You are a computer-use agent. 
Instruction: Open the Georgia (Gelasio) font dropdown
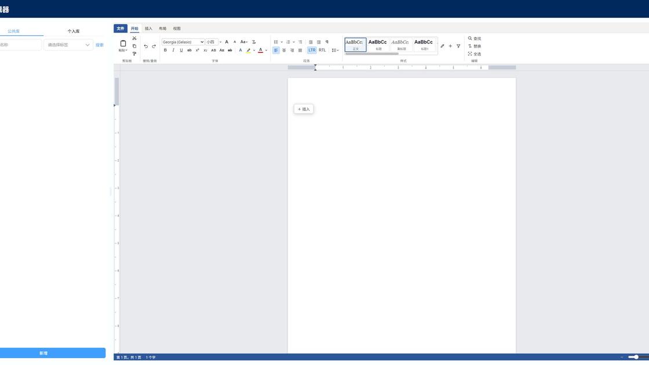coord(183,42)
